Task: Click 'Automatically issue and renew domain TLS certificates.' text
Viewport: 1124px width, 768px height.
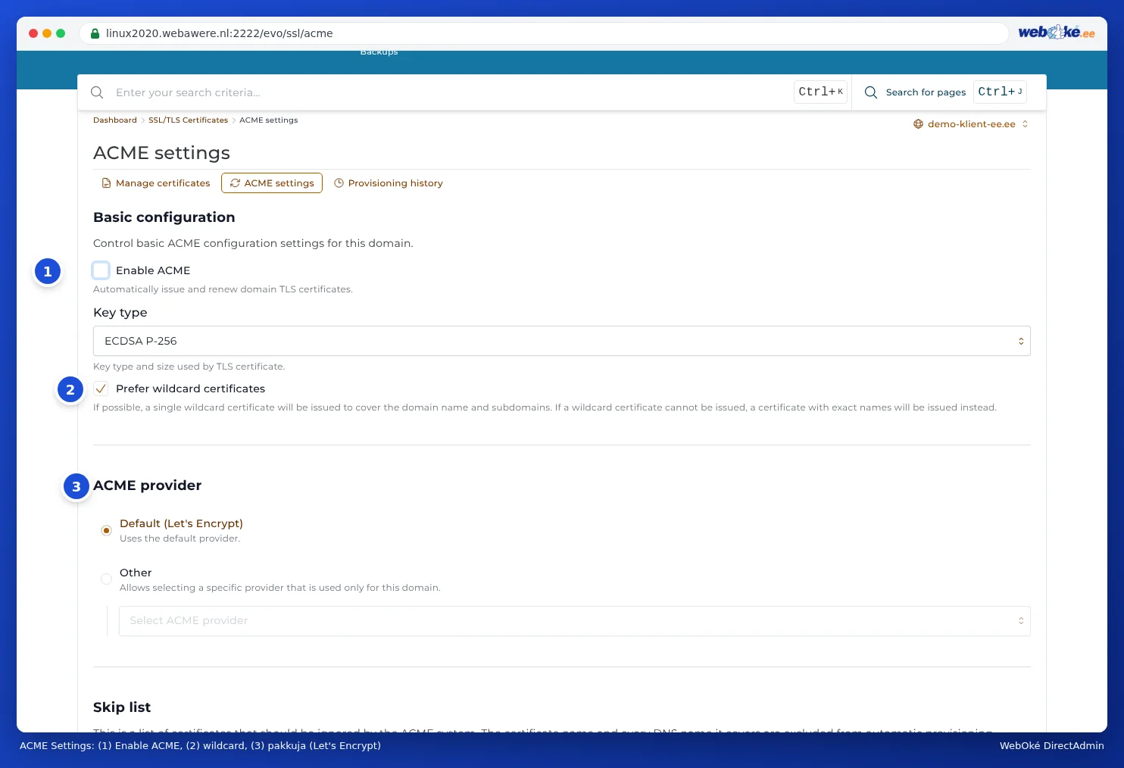Action: click(223, 289)
